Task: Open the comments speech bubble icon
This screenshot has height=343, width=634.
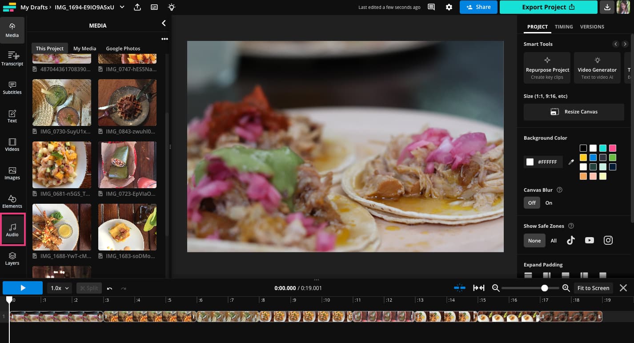Action: coord(431,7)
